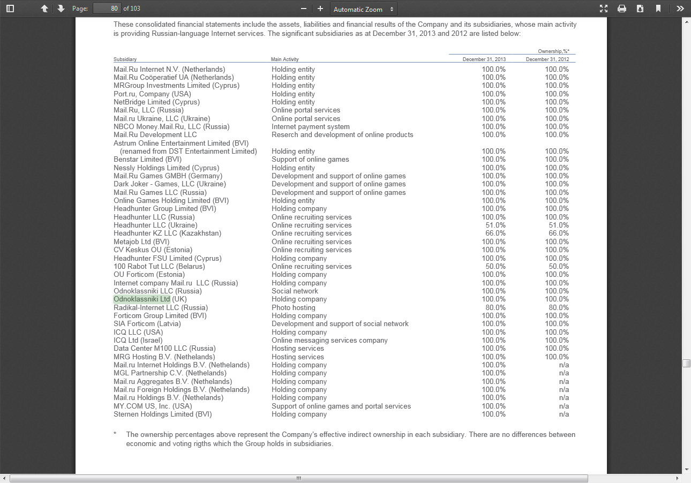Click "Benstar Limited (BVI)"

(x=147, y=160)
